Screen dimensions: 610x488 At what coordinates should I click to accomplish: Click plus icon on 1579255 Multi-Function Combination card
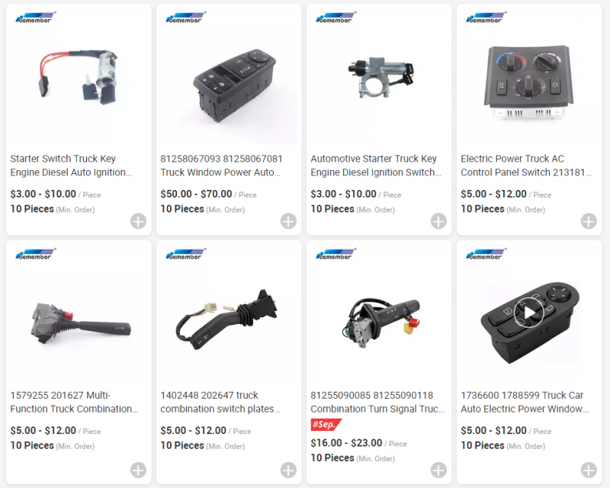(x=138, y=470)
